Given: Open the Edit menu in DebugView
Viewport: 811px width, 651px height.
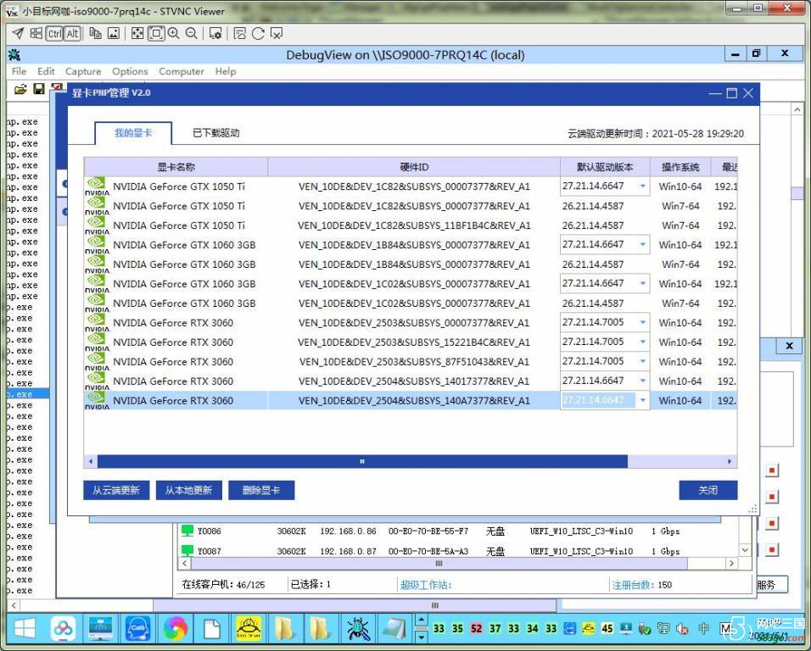Looking at the screenshot, I should tap(46, 71).
